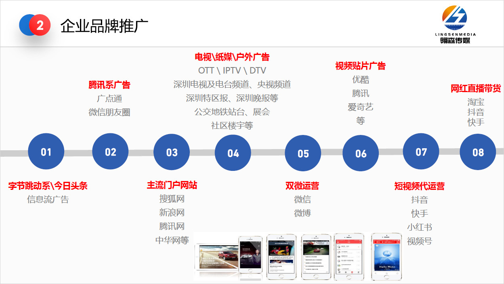Click the 短视频代运营 heading
The height and width of the screenshot is (284, 504).
coord(419,186)
